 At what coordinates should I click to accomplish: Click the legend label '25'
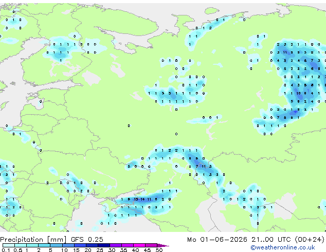(x=100, y=250)
